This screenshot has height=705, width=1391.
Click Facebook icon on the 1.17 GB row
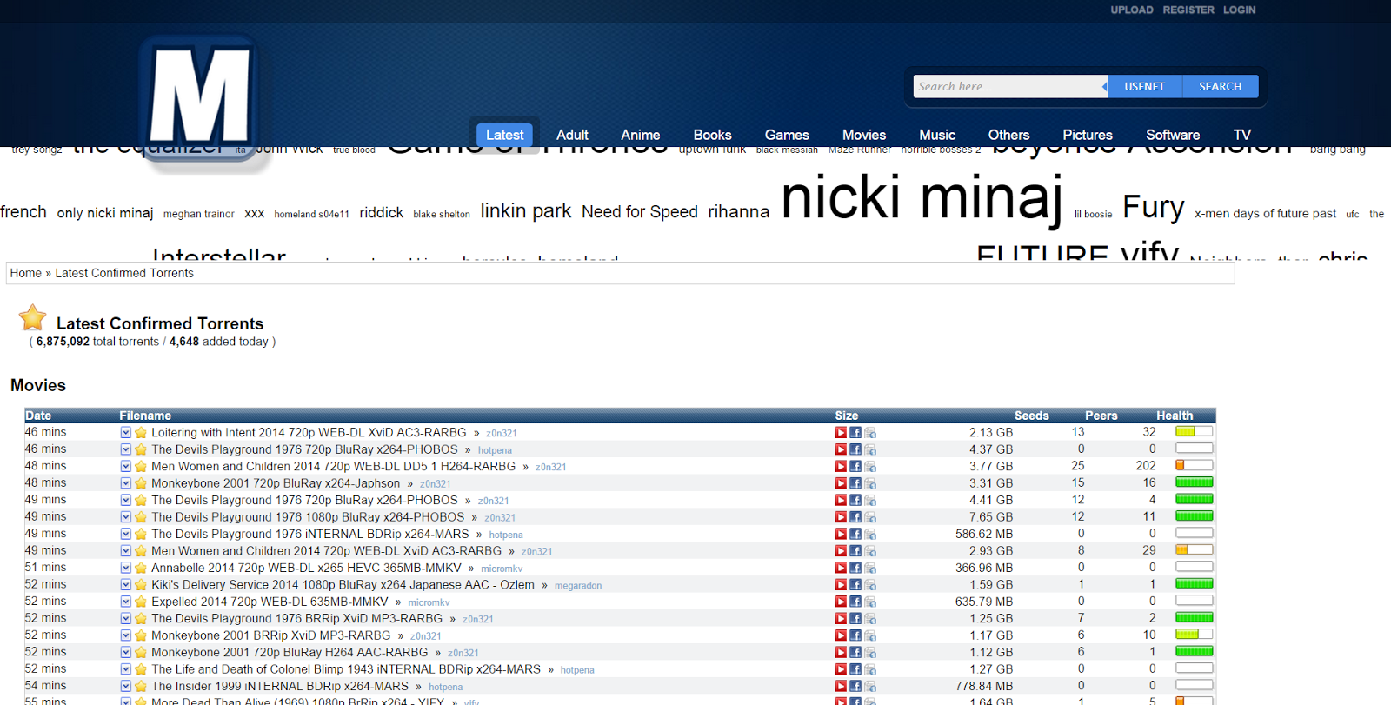pos(855,635)
